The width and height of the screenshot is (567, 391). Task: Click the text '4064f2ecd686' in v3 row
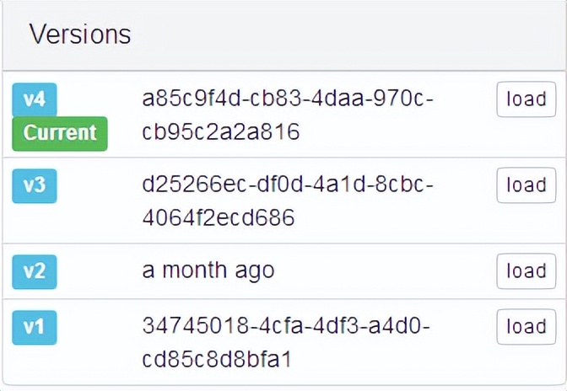(219, 219)
